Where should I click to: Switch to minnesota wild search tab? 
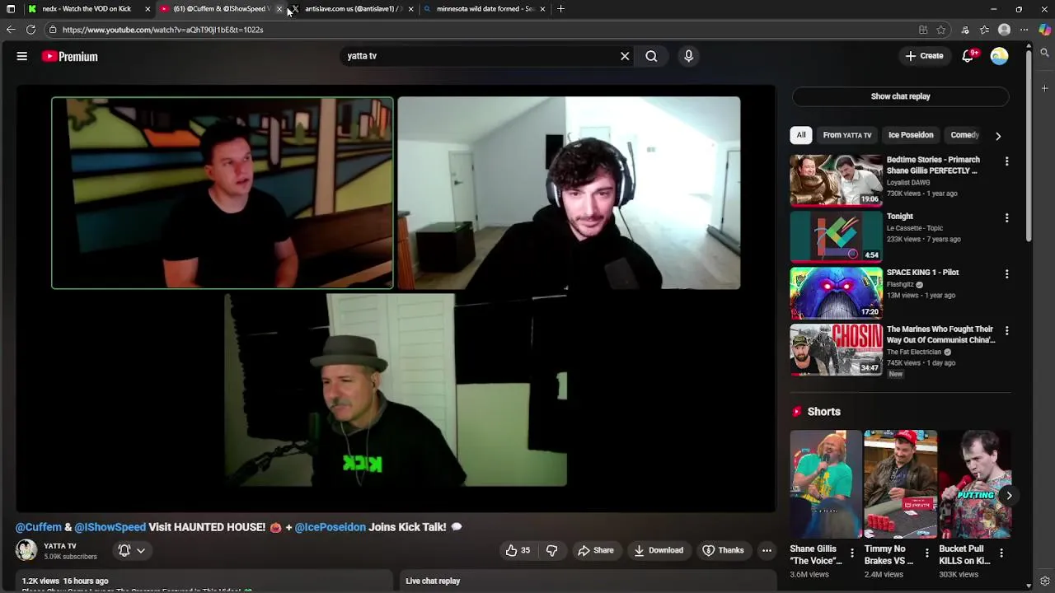coord(485,9)
